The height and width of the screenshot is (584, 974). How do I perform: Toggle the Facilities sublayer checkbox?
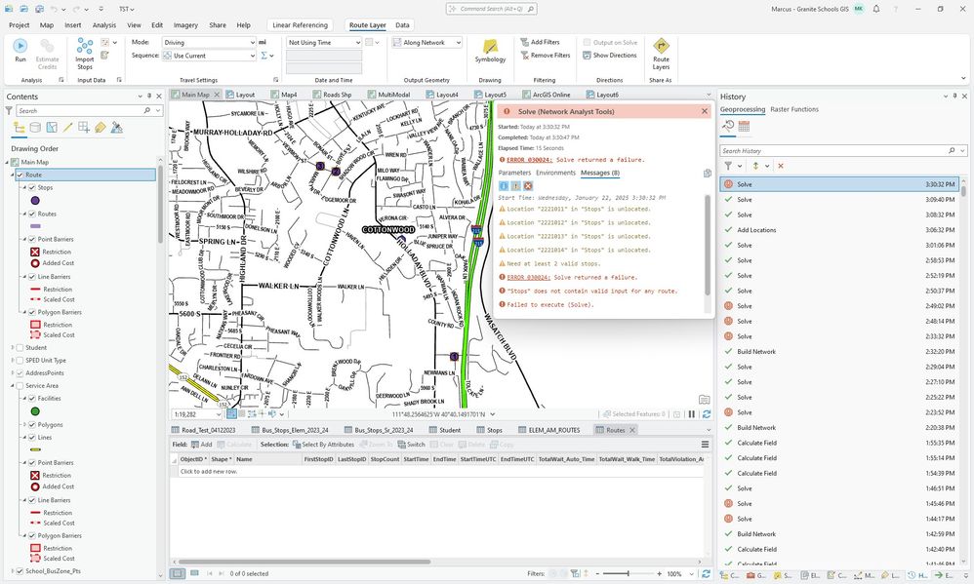click(32, 399)
